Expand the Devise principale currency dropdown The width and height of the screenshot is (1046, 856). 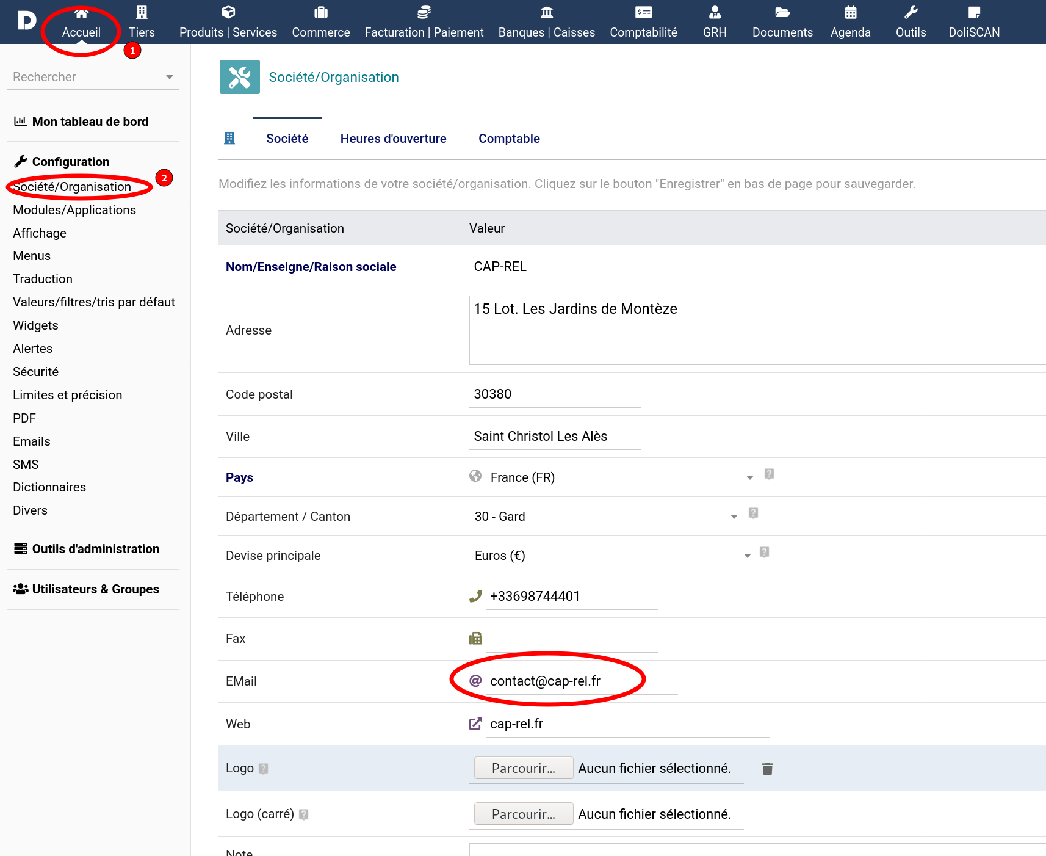(x=613, y=556)
